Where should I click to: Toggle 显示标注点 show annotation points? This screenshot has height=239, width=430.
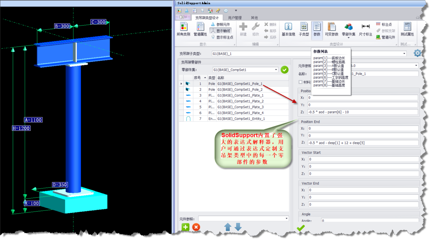[x=222, y=37]
